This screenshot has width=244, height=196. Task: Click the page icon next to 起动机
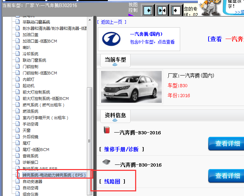(x=18, y=85)
